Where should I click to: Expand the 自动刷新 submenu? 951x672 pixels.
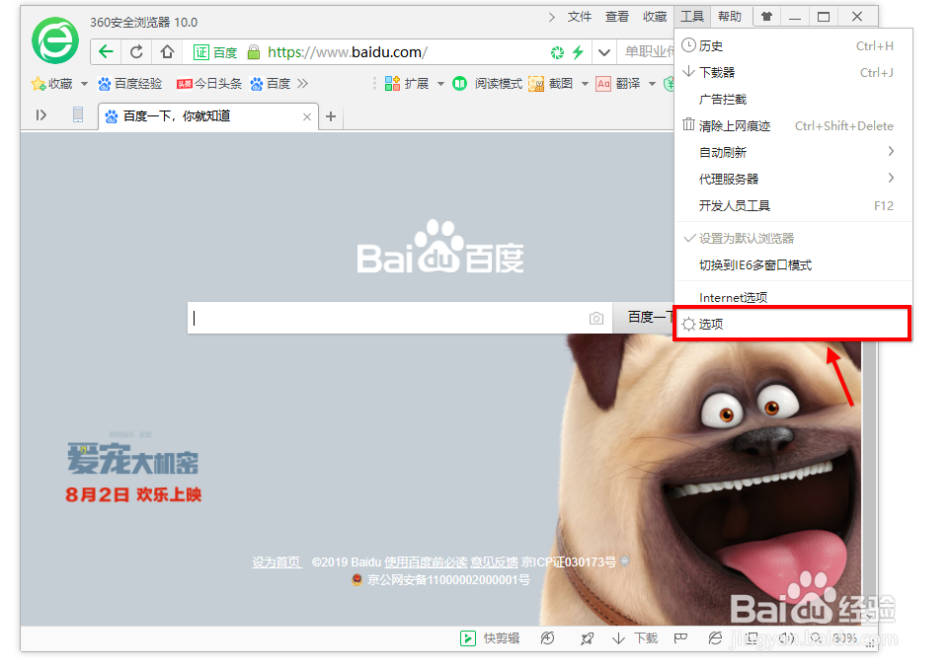coord(793,152)
